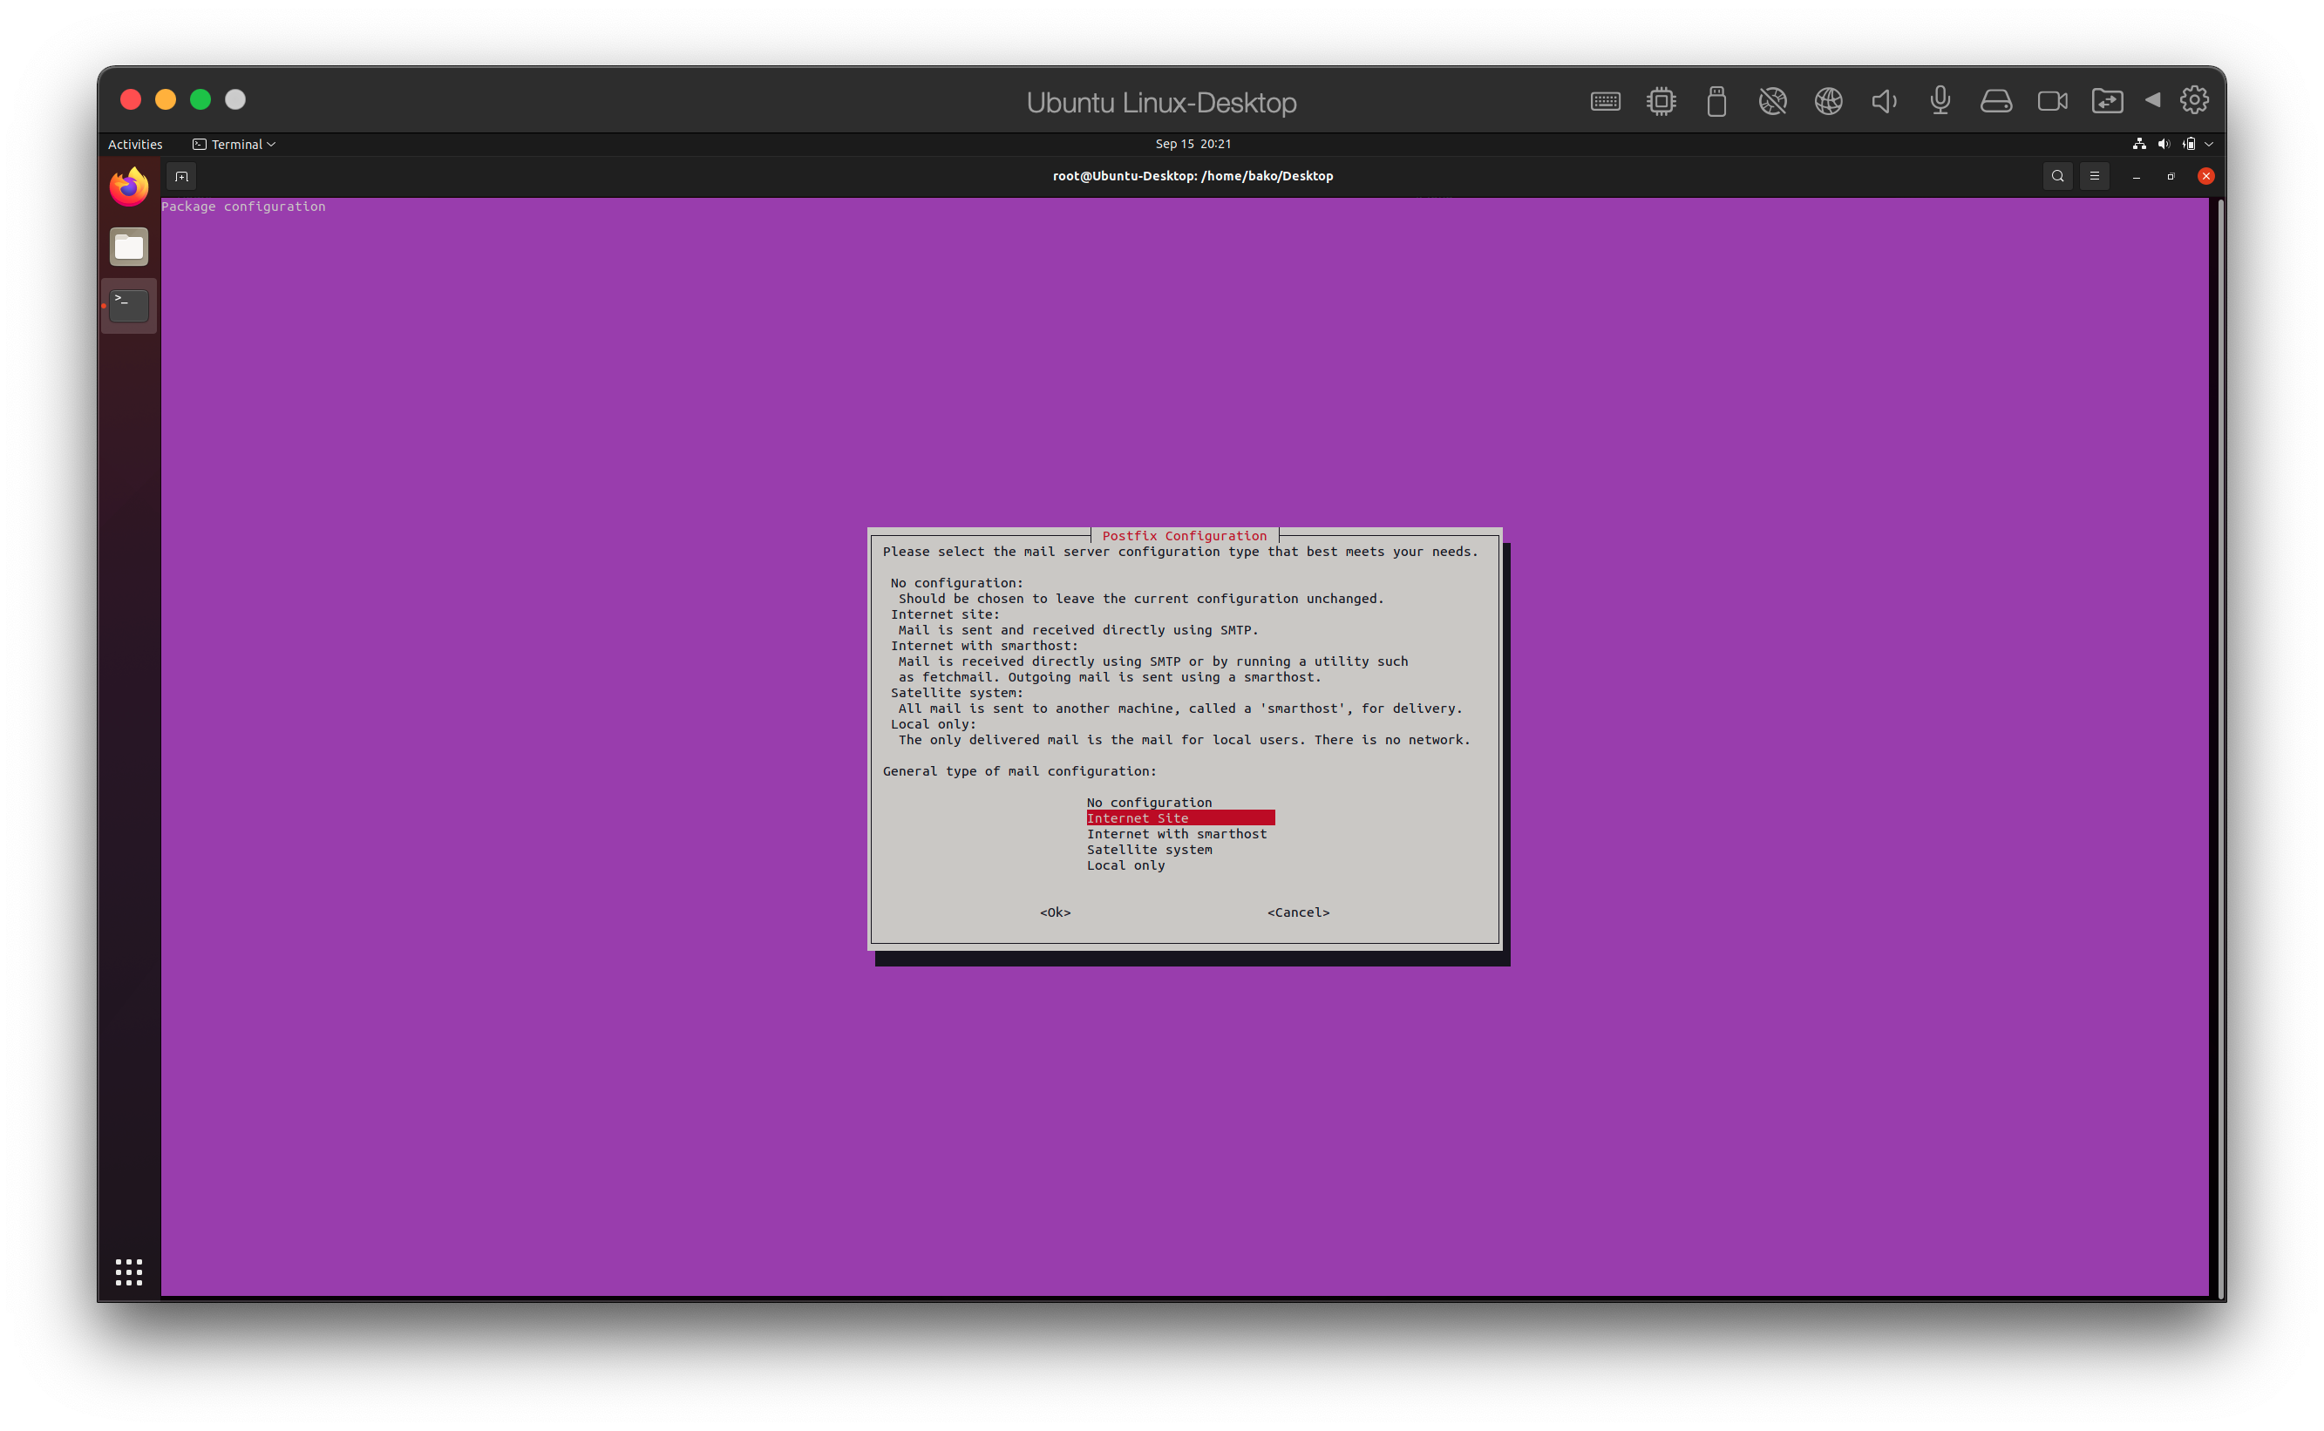Select the 'Satellite system' option

point(1149,850)
